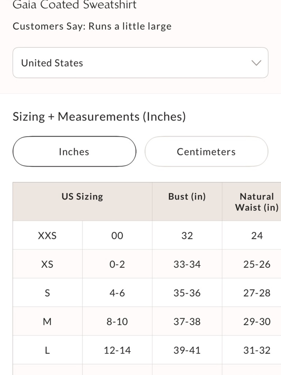Click the Bust (in) column header

[187, 196]
